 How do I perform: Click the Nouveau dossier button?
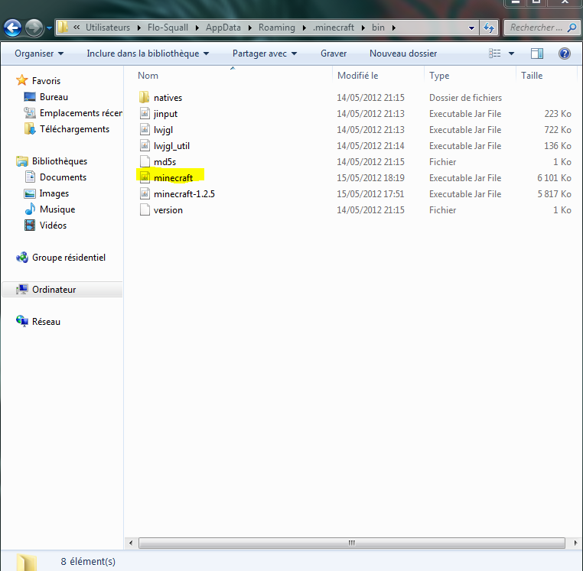[403, 54]
